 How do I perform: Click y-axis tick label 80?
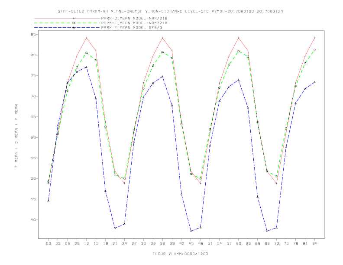(x=33, y=55)
